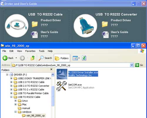Expand the Mac folder
The height and width of the screenshot is (118, 147).
pos(15,104)
